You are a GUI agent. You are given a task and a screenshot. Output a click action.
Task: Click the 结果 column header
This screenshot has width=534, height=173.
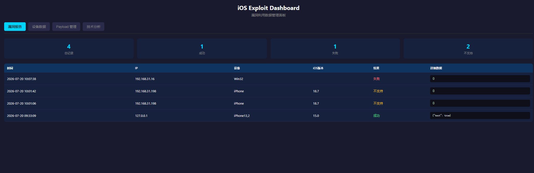376,68
